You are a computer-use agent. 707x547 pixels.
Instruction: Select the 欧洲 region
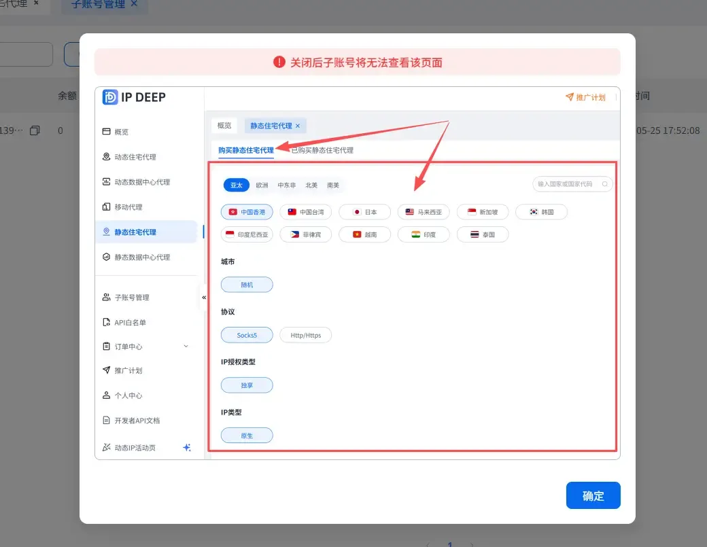coord(262,186)
